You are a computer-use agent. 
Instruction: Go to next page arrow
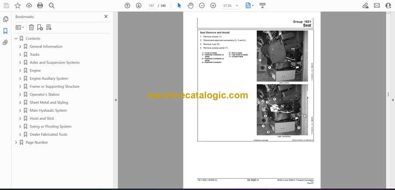coord(139,6)
